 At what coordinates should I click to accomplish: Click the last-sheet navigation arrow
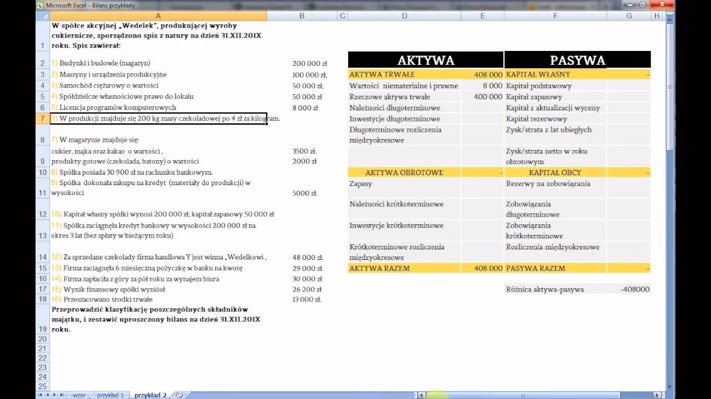pos(61,395)
